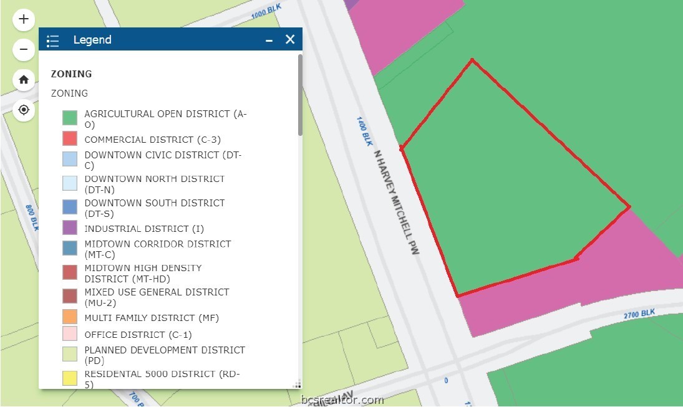
Task: Click N Harvey Mitchell Pw road label
Action: point(395,202)
